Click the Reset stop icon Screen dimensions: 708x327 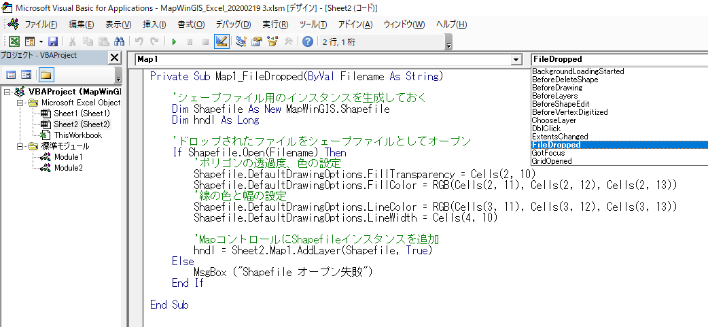coord(205,42)
